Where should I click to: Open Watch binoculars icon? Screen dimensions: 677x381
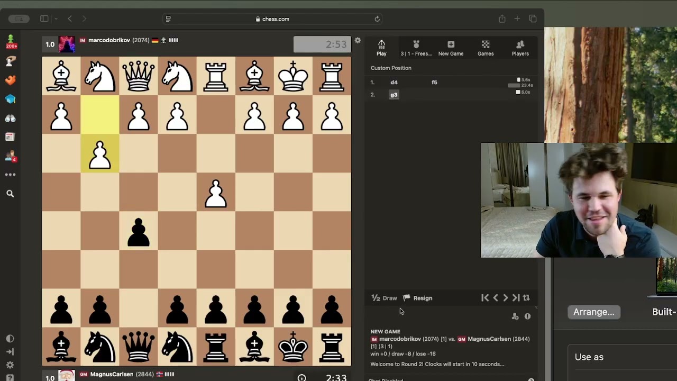pyautogui.click(x=10, y=119)
